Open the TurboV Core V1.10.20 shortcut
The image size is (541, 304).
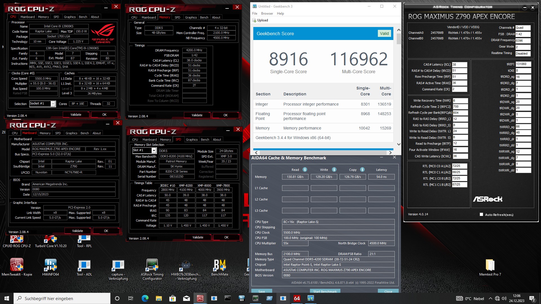coord(51,242)
